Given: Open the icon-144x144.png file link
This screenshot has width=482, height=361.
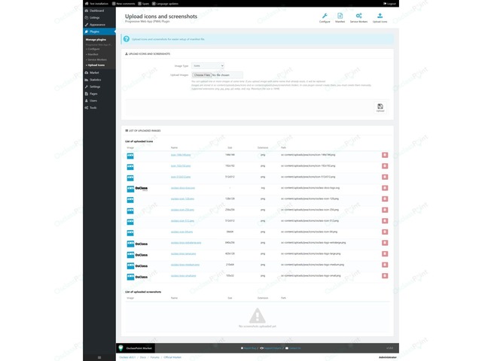Looking at the screenshot, I should [x=181, y=155].
